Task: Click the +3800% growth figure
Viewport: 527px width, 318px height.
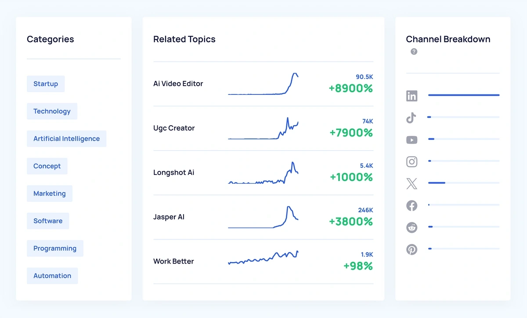Action: tap(351, 221)
